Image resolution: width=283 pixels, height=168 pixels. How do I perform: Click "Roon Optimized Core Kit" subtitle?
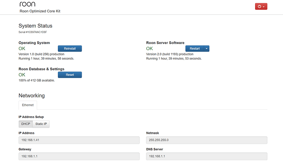point(40,11)
